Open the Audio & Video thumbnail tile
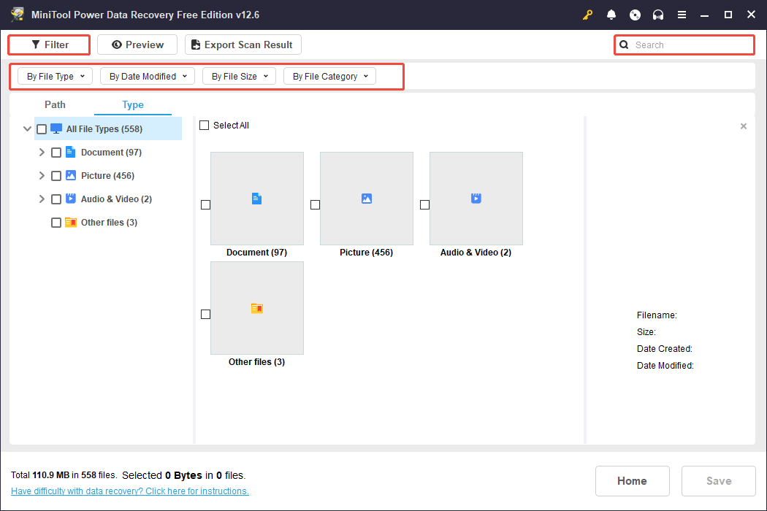The width and height of the screenshot is (767, 511). coord(476,199)
